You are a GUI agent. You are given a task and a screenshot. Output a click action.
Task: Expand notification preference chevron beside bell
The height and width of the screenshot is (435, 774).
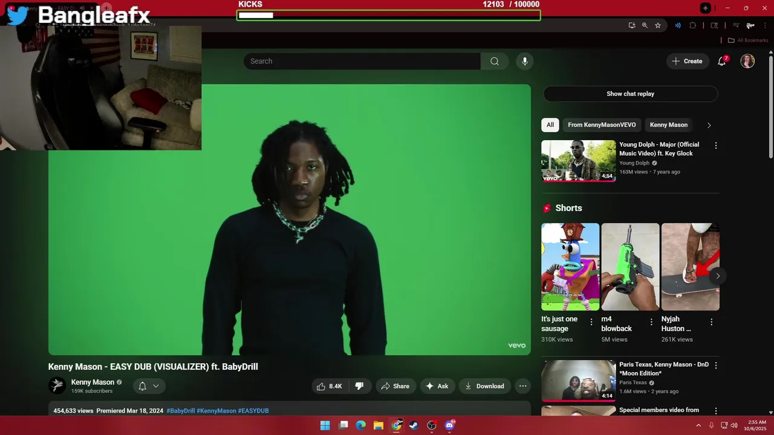pyautogui.click(x=156, y=386)
